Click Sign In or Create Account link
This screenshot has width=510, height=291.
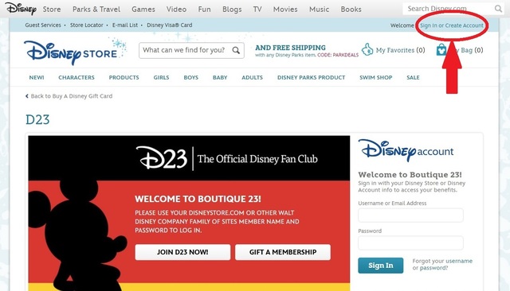coord(452,25)
